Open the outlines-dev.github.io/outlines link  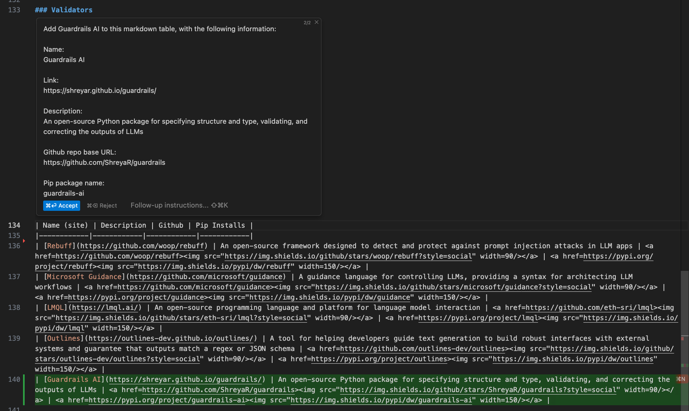[171, 338]
